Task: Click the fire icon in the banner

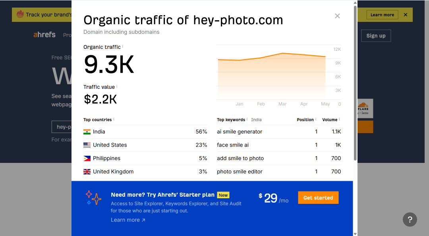Action: point(20,14)
